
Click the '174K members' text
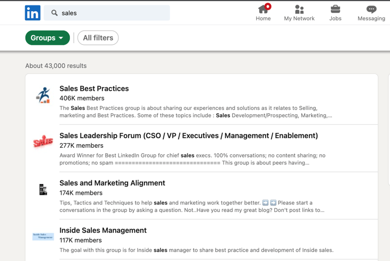(x=81, y=193)
